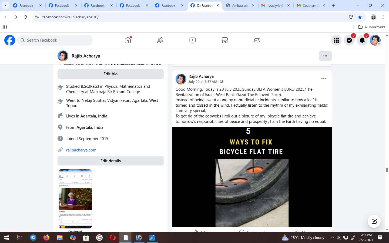
Task: Show hidden system tray icons
Action: [x=332, y=238]
